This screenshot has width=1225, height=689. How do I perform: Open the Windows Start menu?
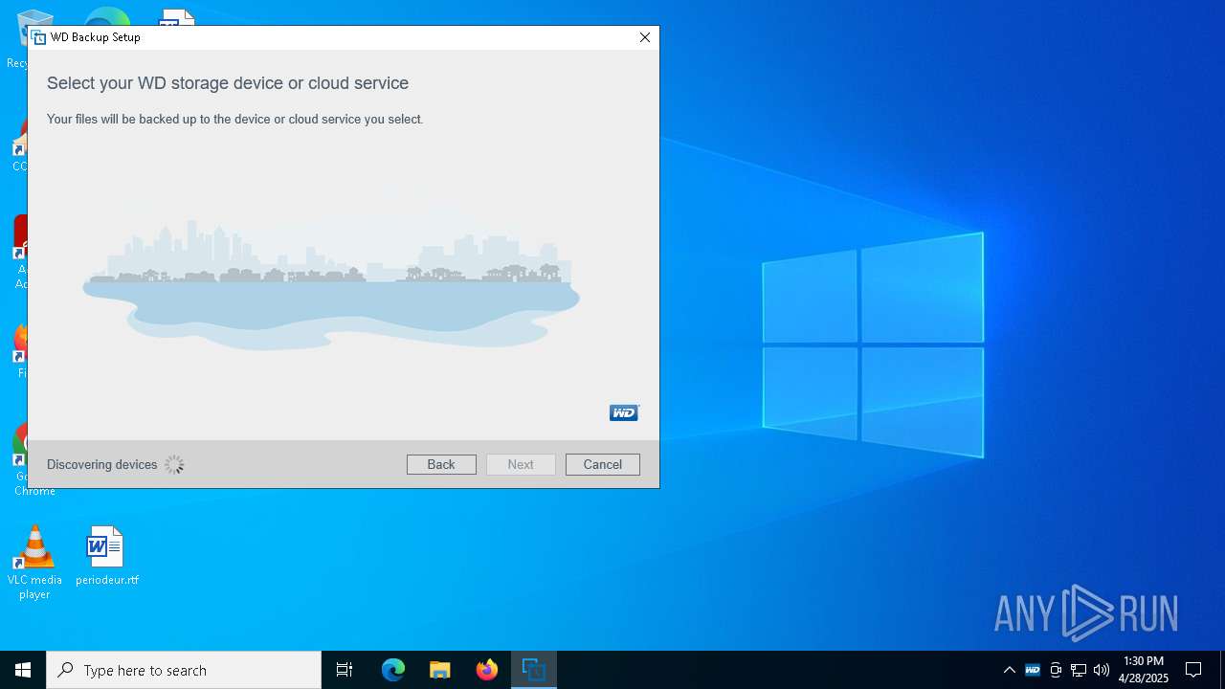23,670
